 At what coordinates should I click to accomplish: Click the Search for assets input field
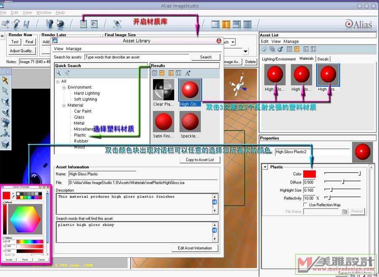coord(137,57)
